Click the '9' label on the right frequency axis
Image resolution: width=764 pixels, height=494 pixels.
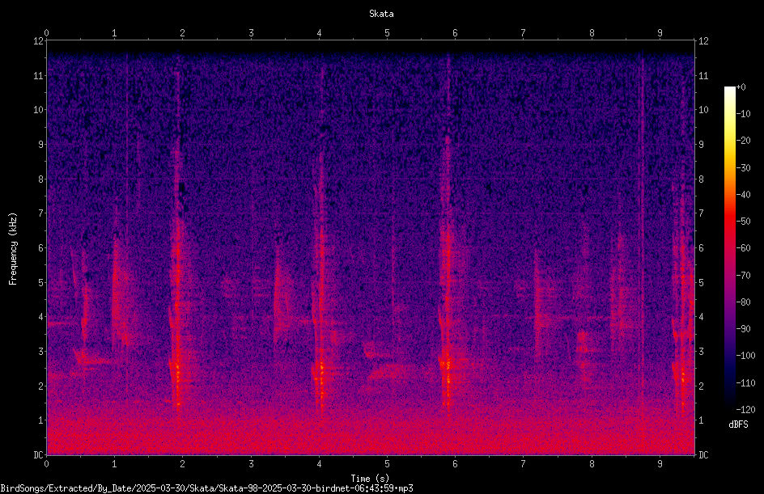(701, 144)
